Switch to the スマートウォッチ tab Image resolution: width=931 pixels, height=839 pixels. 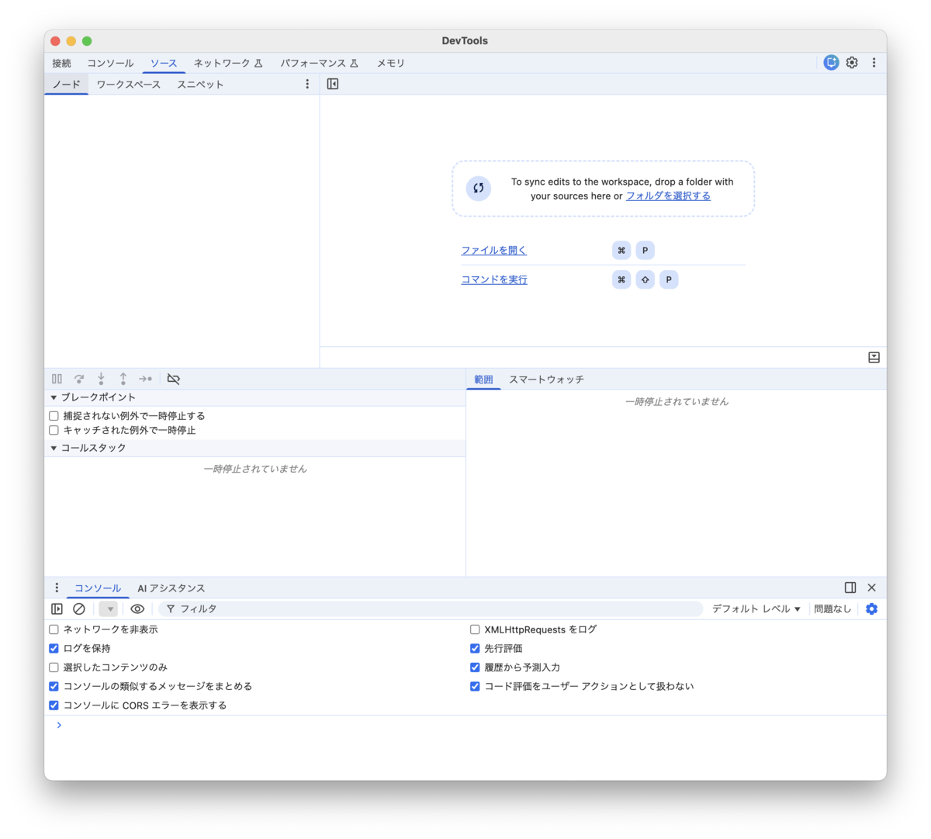tap(546, 380)
